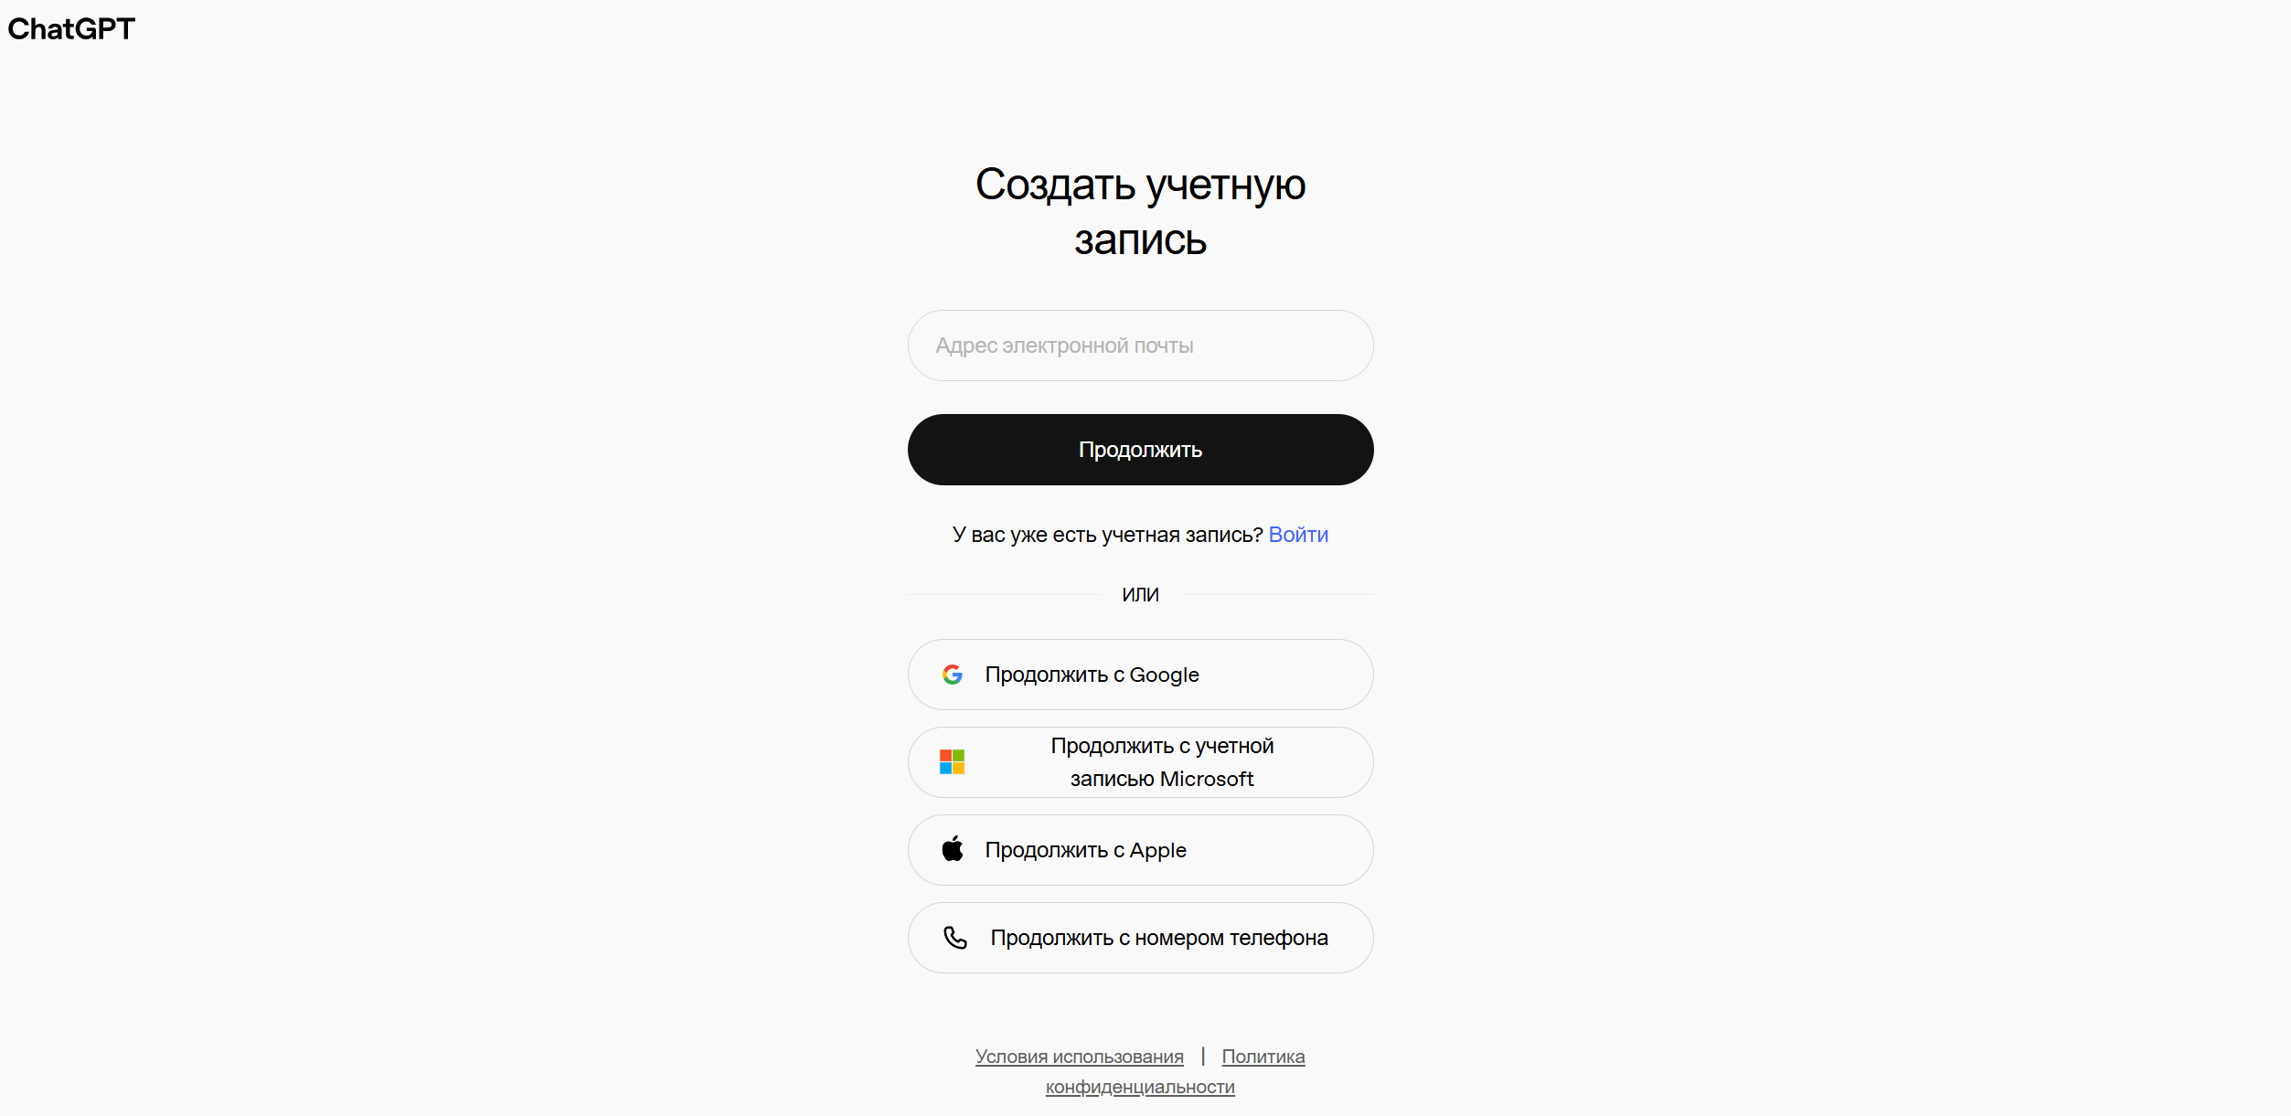Select the "Продолжить с Apple" option

[1141, 850]
